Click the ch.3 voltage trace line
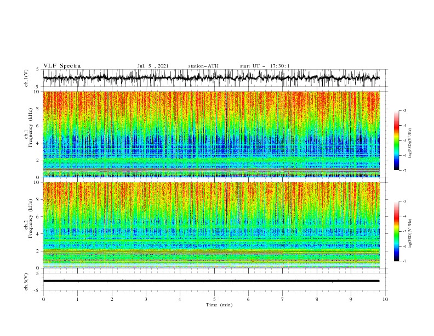Image resolution: width=434 pixels, height=336 pixels. click(x=211, y=281)
